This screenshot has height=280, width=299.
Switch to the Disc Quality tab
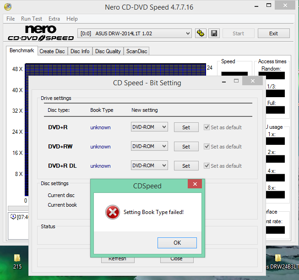click(108, 51)
